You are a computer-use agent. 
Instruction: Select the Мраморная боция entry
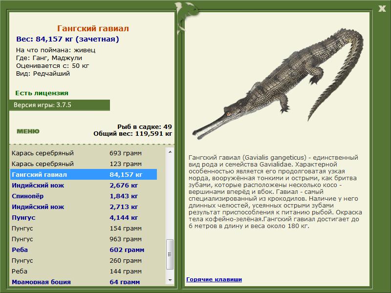(84, 282)
